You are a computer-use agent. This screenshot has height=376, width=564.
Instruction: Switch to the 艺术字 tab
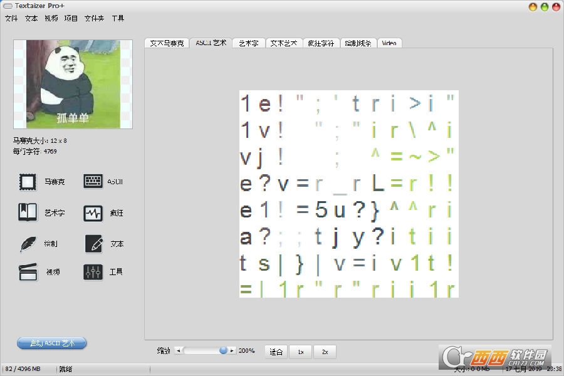tap(249, 43)
